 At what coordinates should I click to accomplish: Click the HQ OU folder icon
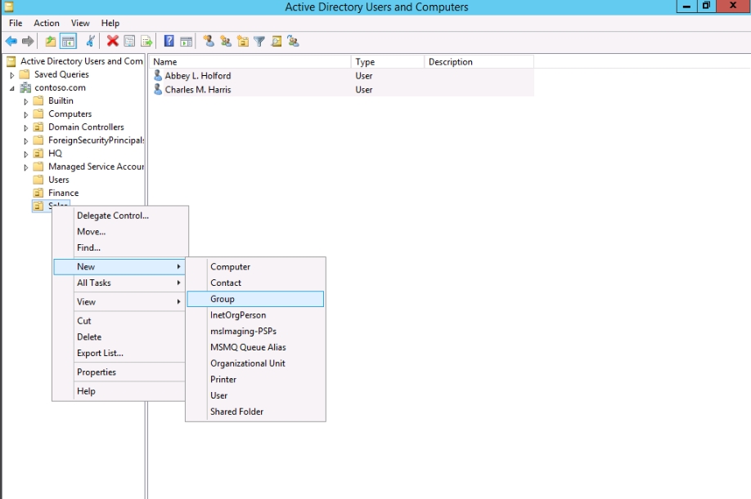pyautogui.click(x=38, y=154)
